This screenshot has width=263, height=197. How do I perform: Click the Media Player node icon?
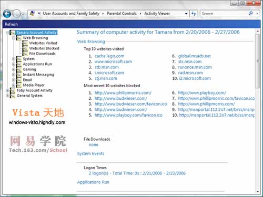[19, 85]
